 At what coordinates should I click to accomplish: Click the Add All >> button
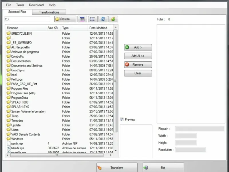pyautogui.click(x=138, y=56)
